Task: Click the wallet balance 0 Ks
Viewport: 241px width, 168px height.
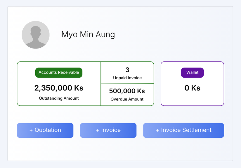Action: [x=192, y=88]
